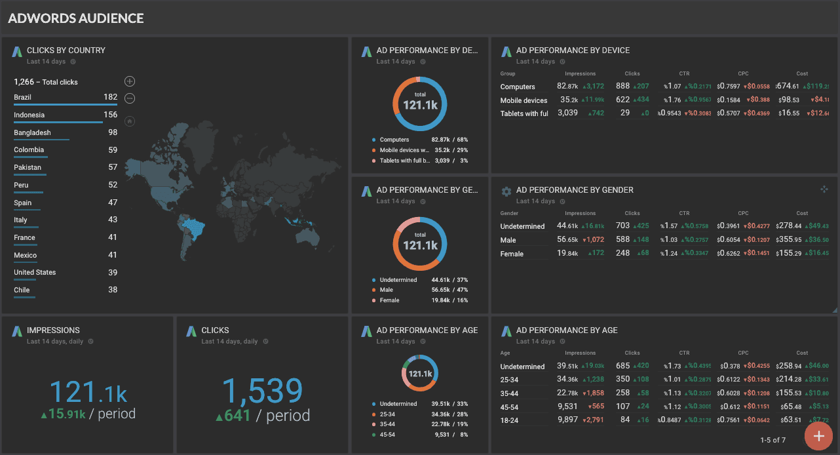Zoom in on the world map

(x=129, y=81)
